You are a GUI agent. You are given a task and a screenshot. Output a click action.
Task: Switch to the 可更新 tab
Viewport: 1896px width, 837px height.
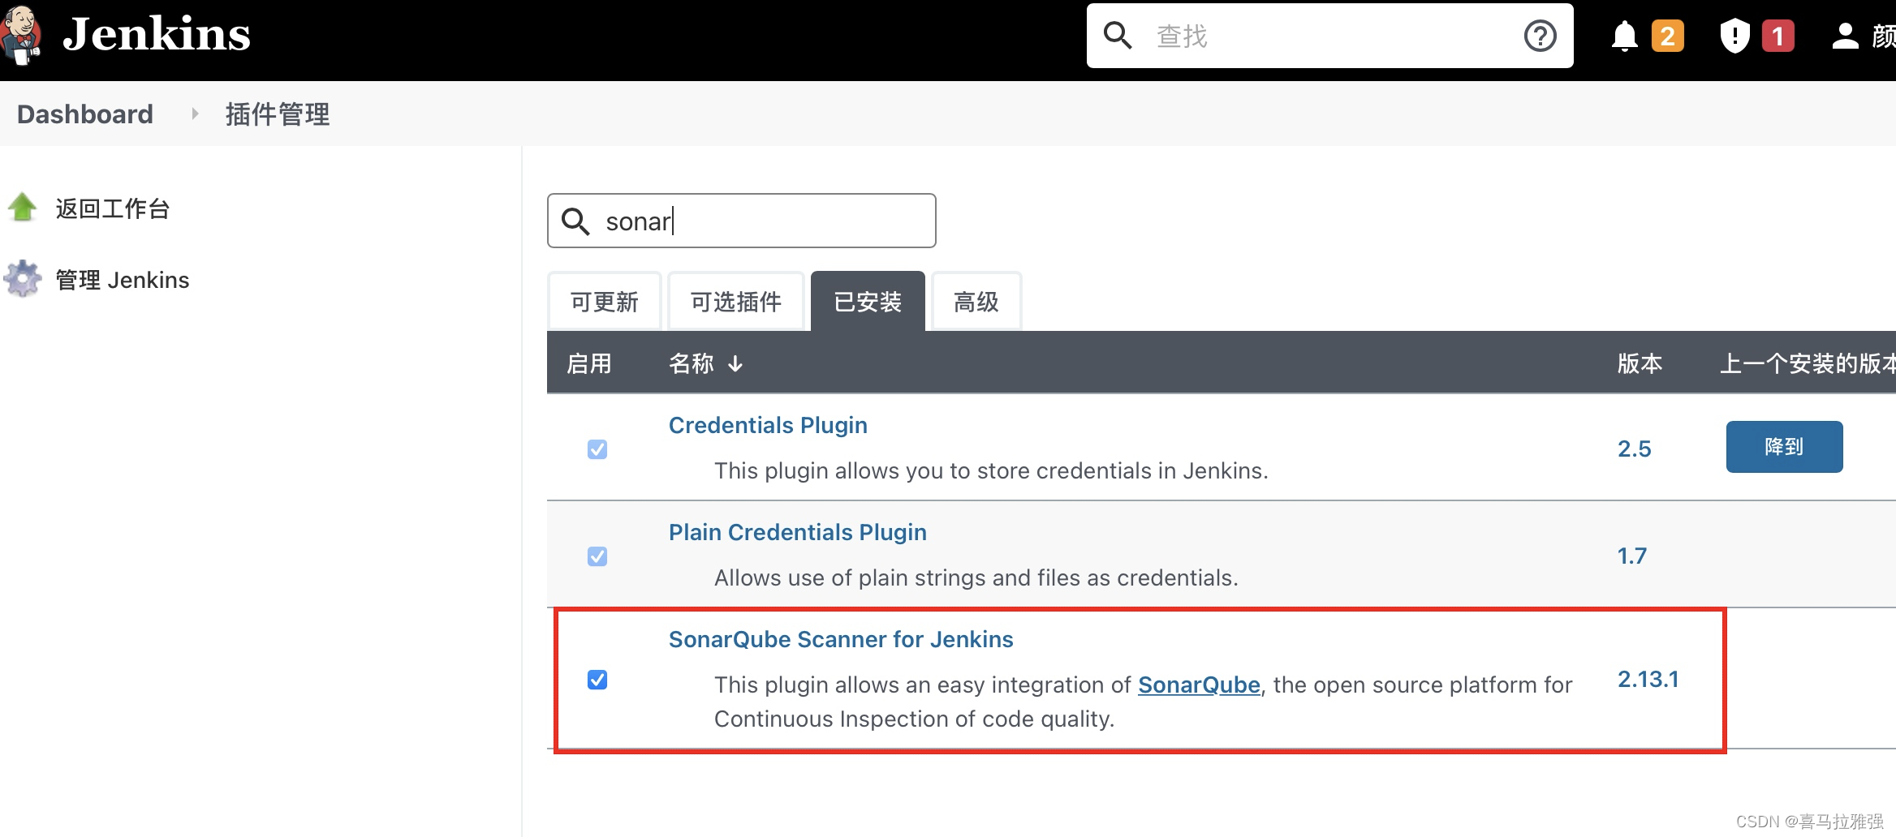pos(605,302)
